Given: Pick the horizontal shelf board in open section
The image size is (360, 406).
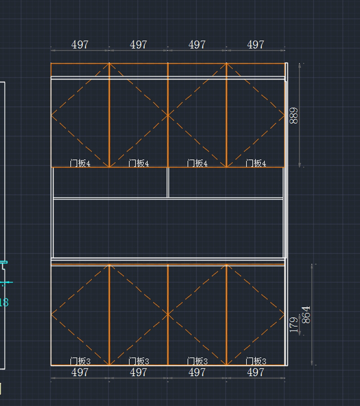Looking at the screenshot, I should pos(168,198).
